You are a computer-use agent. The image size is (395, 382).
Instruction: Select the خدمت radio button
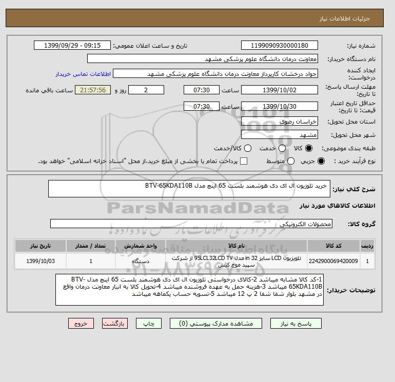coord(282,148)
